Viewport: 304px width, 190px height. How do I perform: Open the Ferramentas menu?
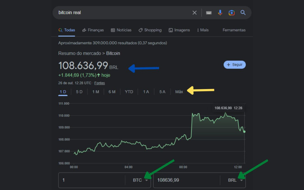(x=234, y=30)
